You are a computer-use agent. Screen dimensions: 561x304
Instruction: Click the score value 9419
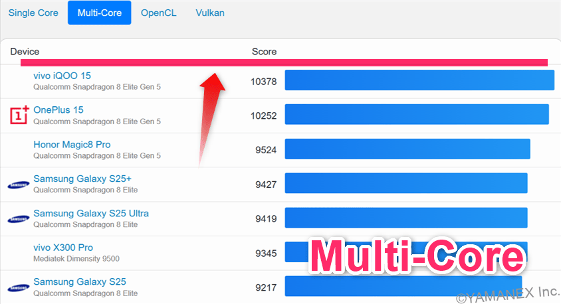point(266,219)
